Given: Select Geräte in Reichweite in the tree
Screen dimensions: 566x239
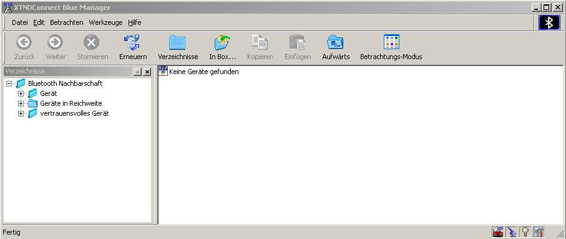Looking at the screenshot, I should coord(71,104).
